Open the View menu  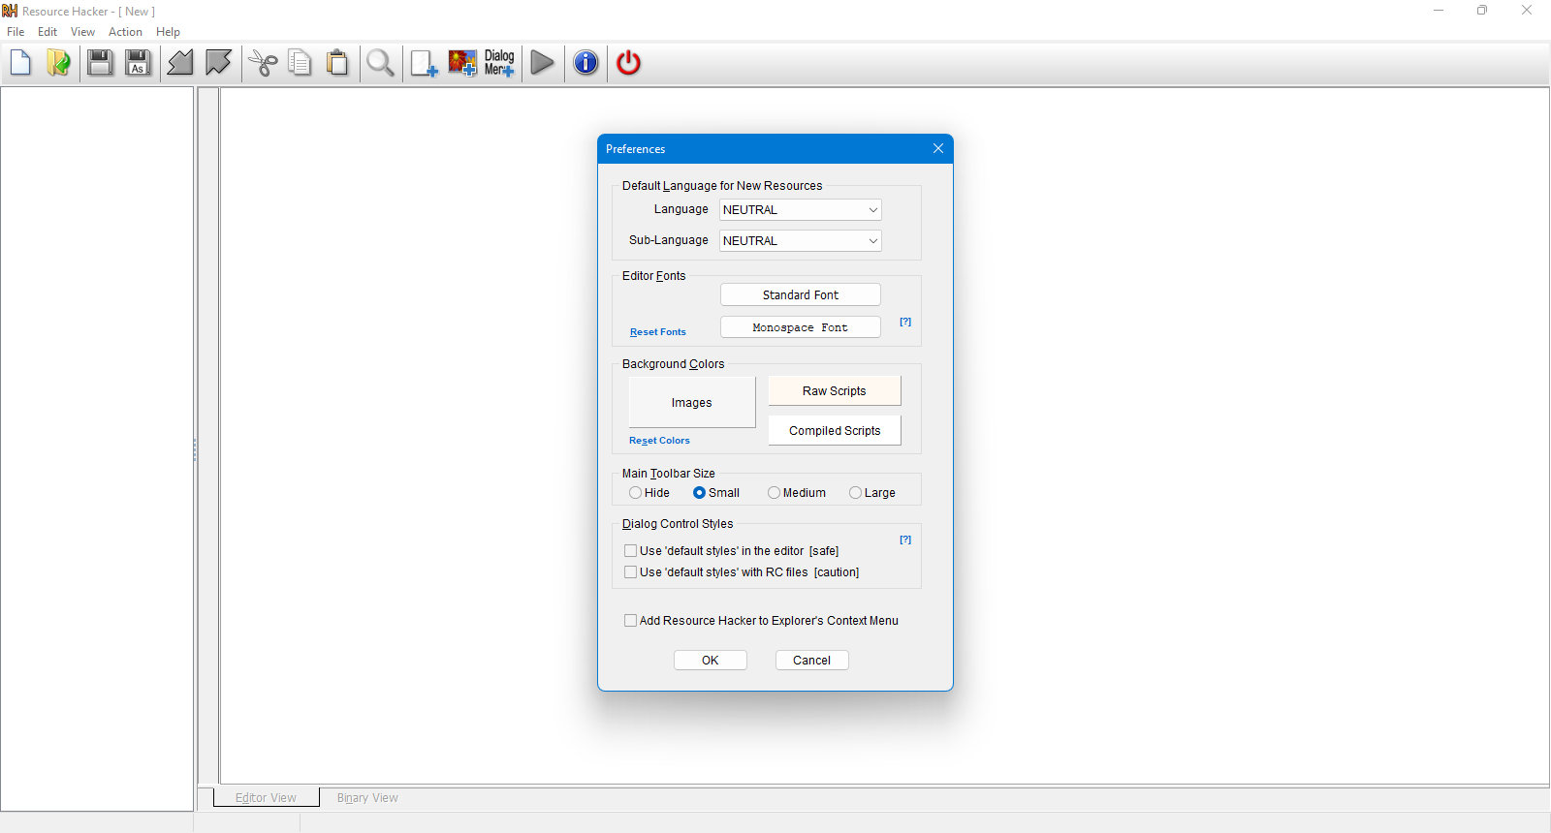click(82, 32)
